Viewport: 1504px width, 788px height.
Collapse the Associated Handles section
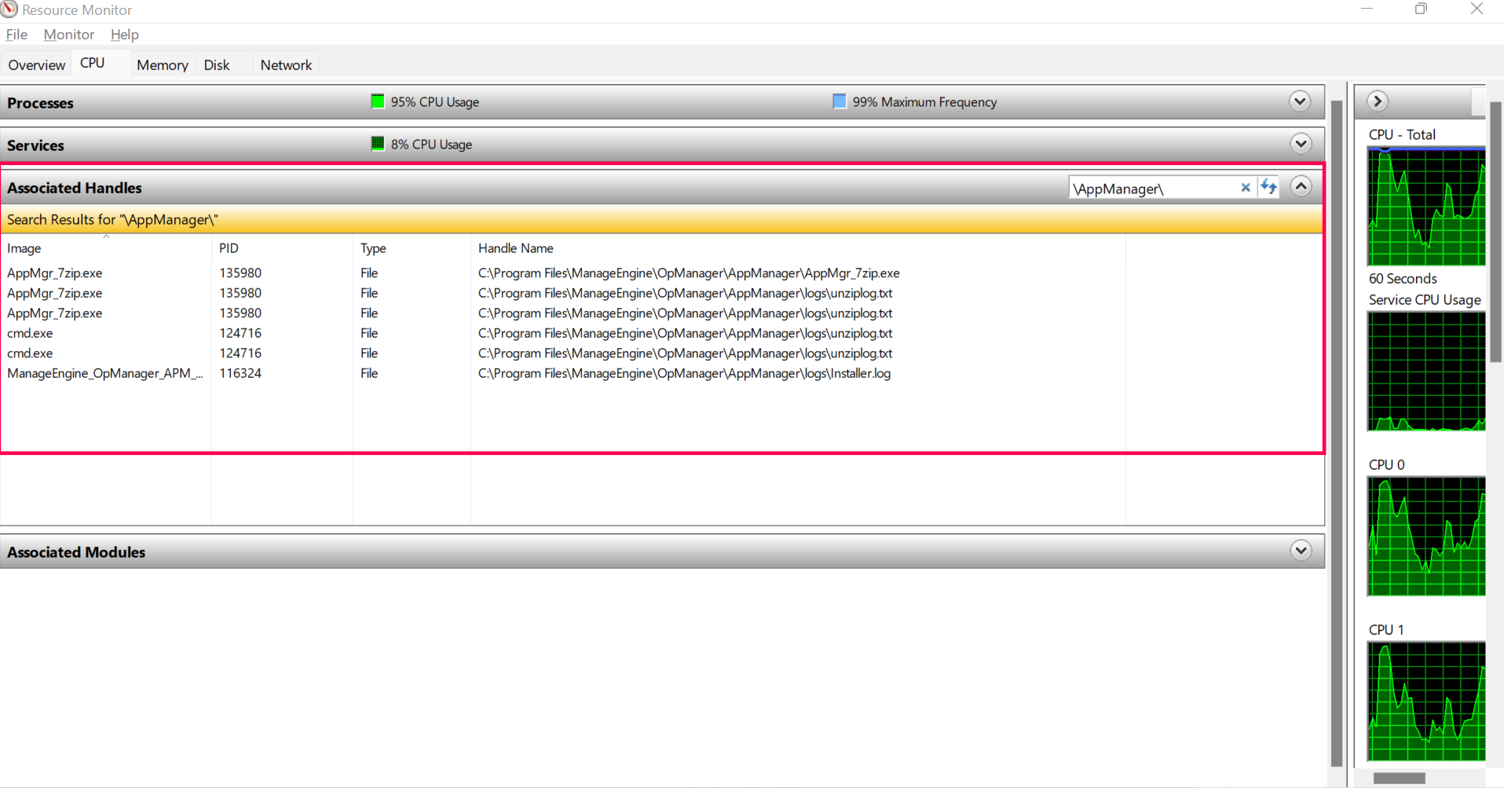(1301, 187)
